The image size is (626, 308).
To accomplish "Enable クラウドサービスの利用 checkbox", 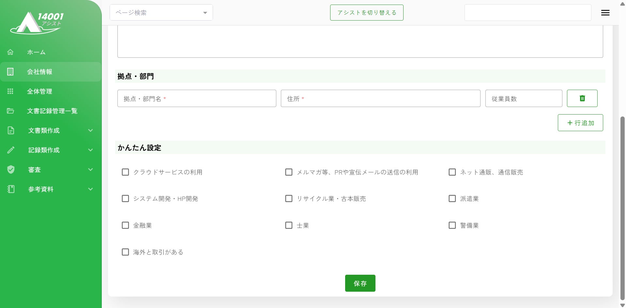I will pos(125,172).
